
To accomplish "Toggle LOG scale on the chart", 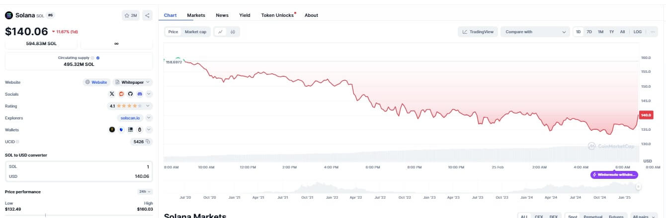I will (638, 32).
